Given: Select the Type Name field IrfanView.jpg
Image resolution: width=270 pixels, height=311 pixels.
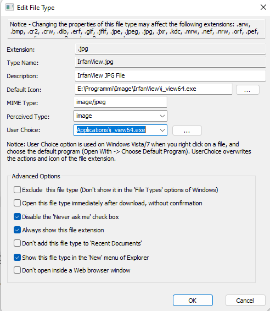Looking at the screenshot, I should click(170, 62).
